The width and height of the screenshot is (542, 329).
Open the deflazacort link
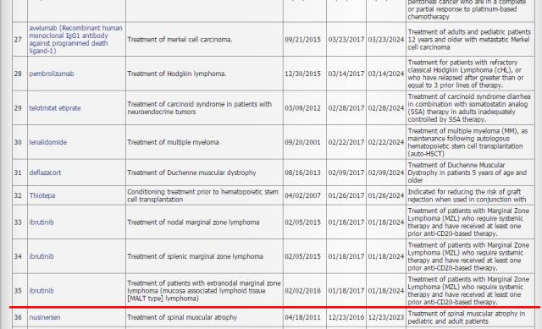[x=45, y=173]
